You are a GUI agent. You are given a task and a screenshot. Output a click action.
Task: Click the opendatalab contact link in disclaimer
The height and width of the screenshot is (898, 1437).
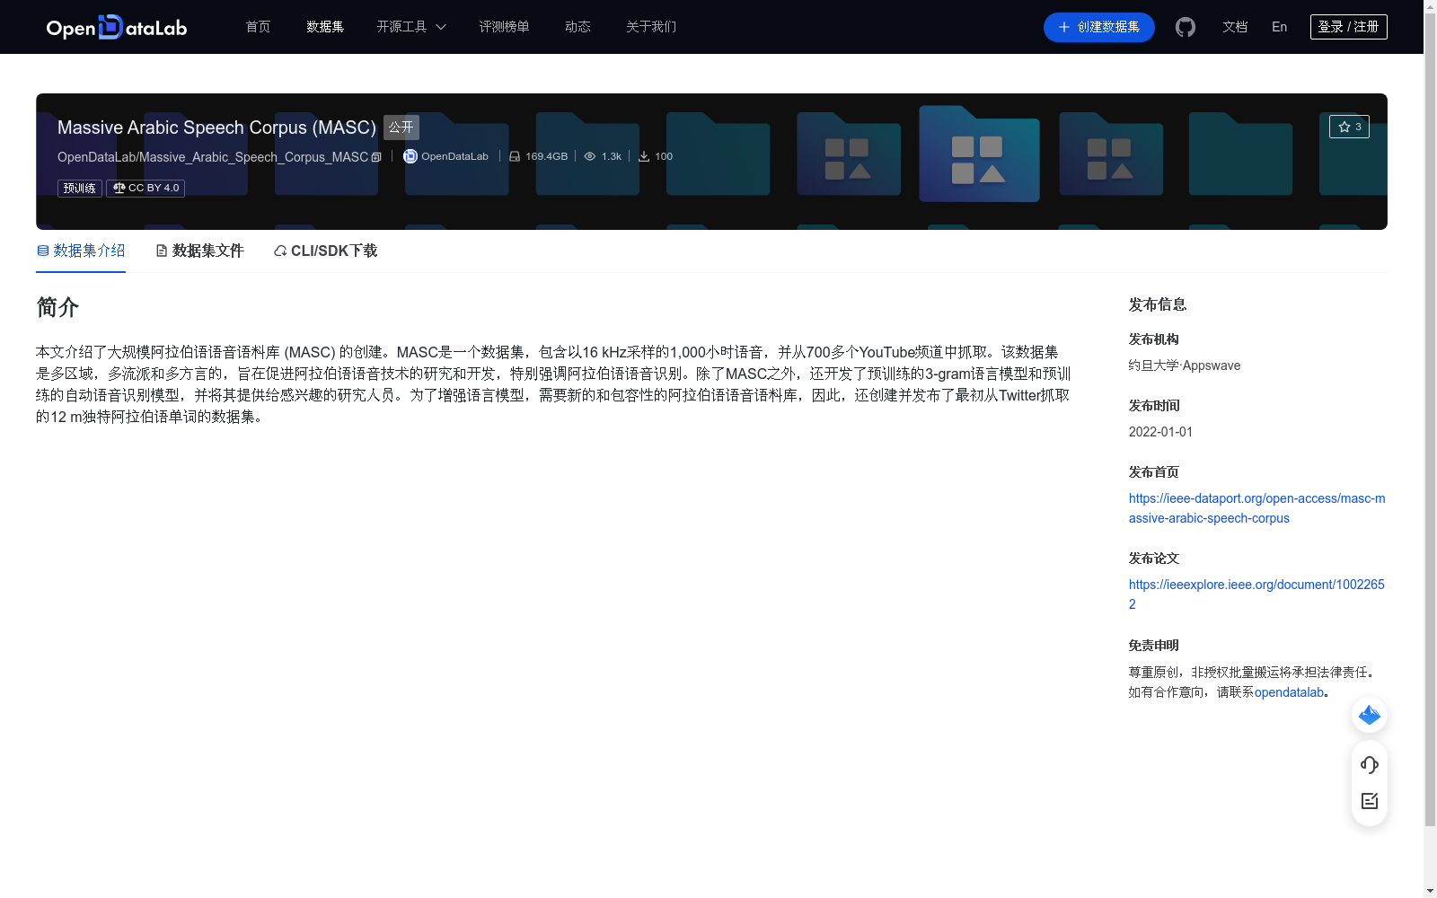coord(1289,691)
